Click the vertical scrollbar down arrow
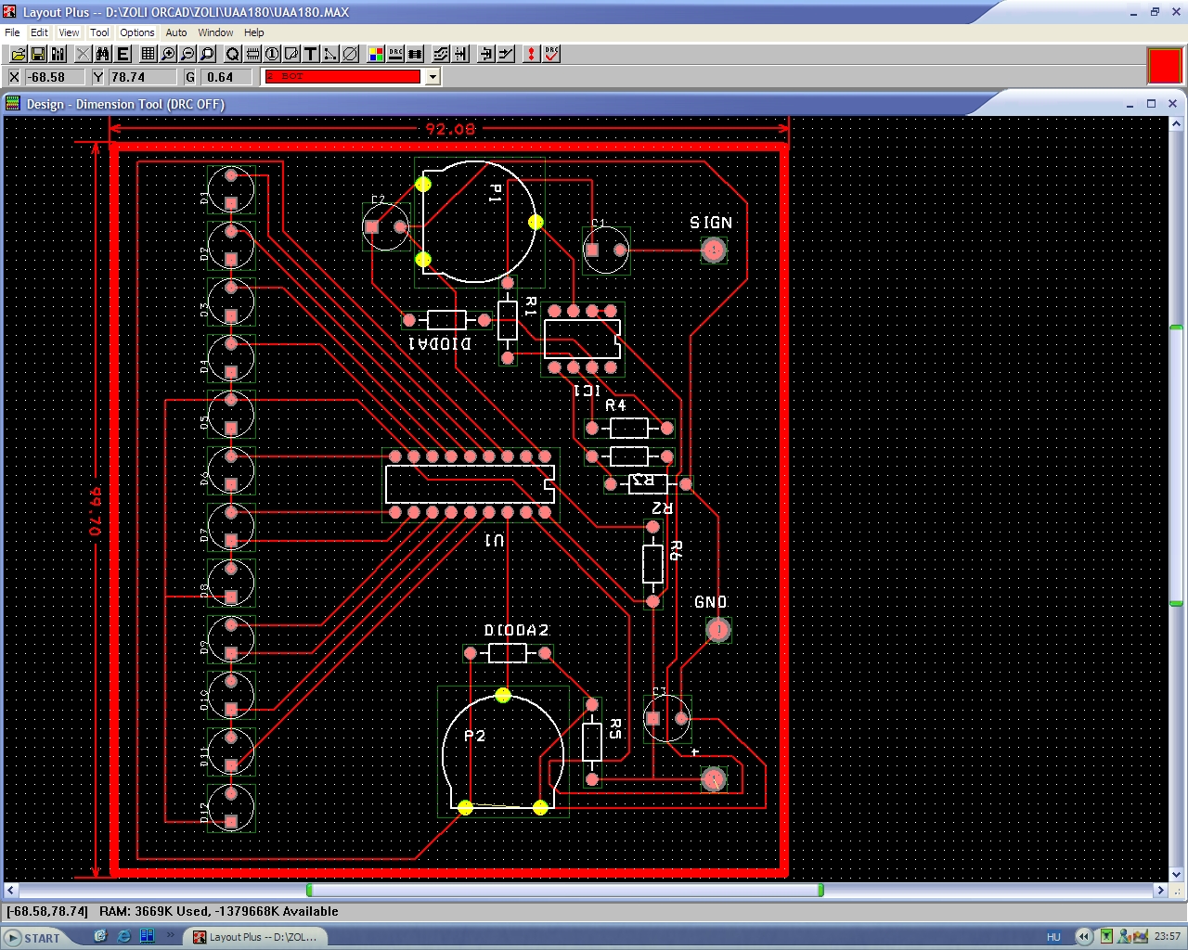Image resolution: width=1188 pixels, height=950 pixels. (x=1176, y=874)
